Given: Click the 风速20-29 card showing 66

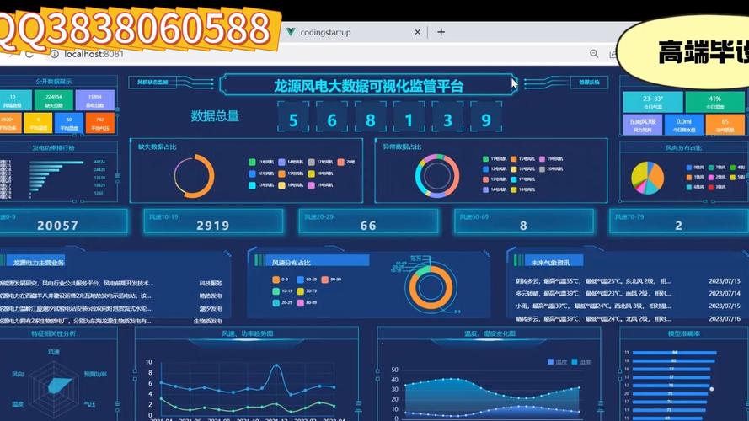Looking at the screenshot, I should click(x=368, y=222).
